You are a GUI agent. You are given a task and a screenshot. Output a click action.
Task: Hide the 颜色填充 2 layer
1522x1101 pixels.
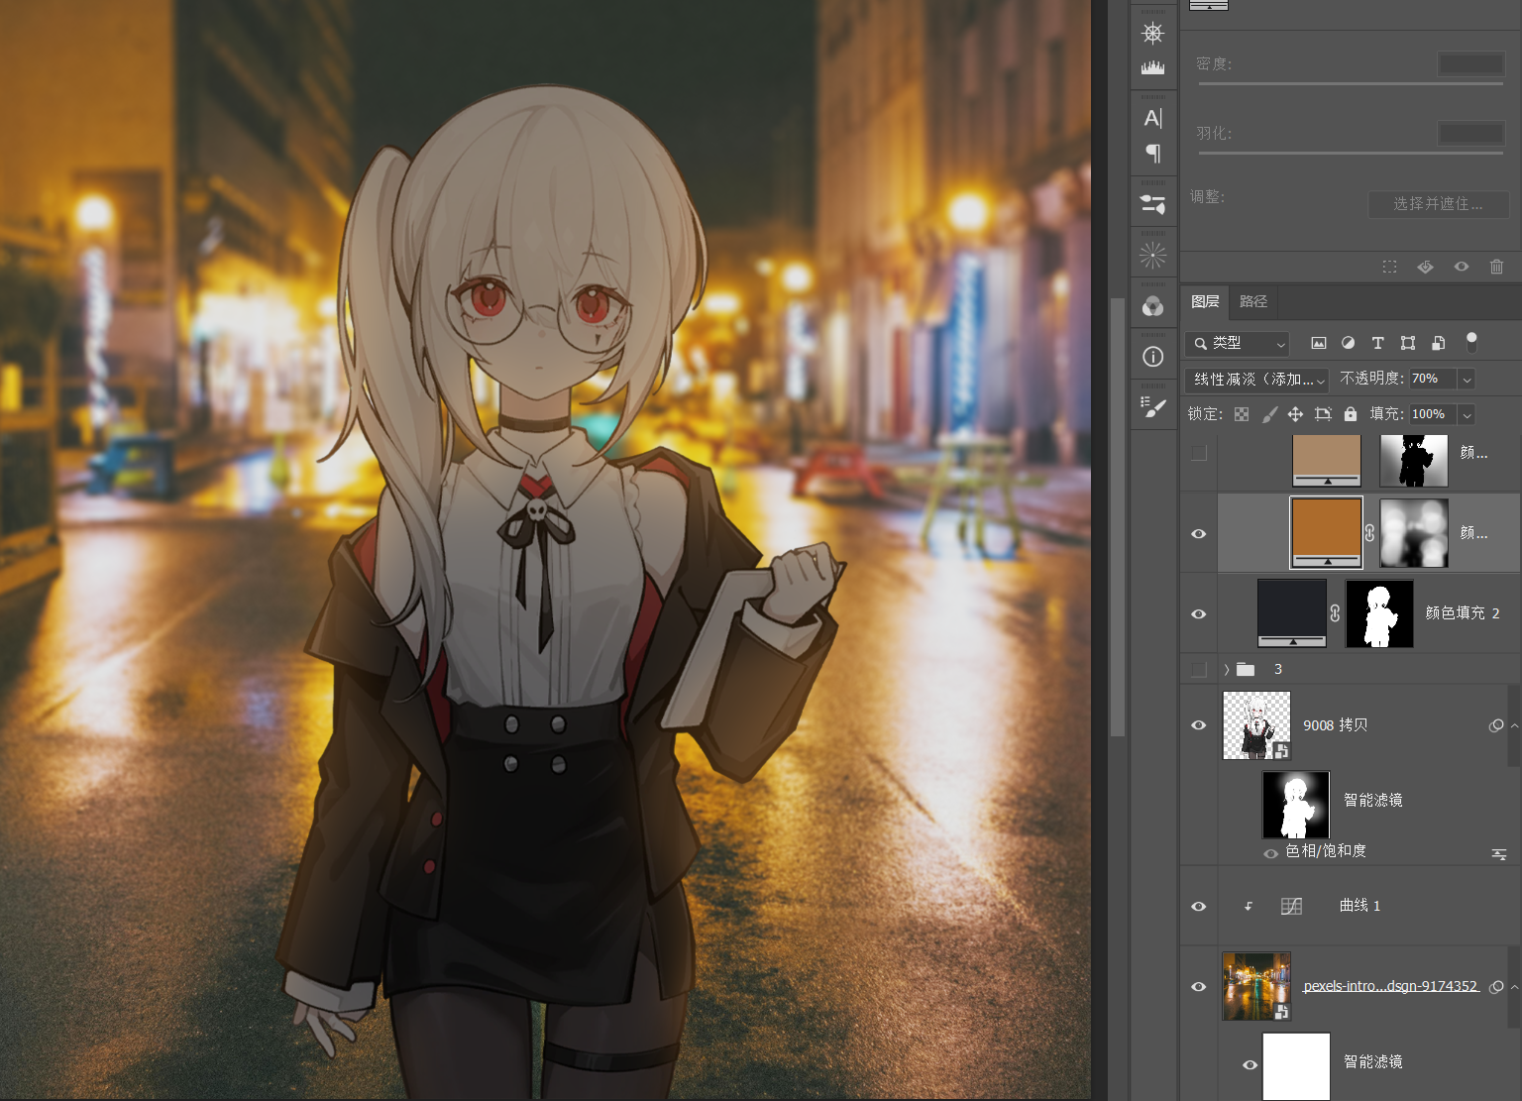click(1198, 614)
